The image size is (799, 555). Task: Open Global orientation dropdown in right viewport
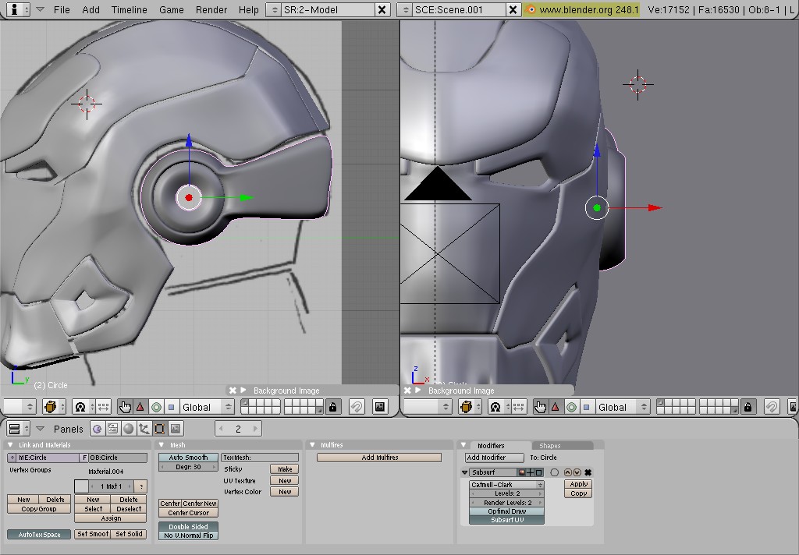point(622,407)
